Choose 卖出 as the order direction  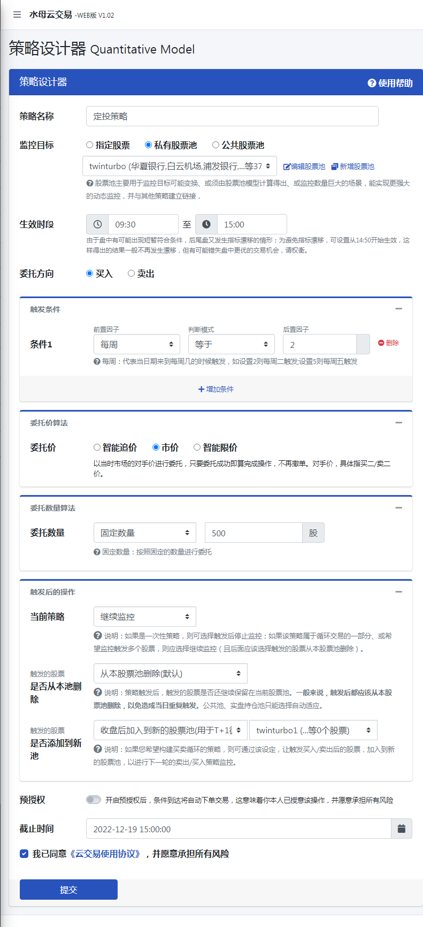[131, 273]
